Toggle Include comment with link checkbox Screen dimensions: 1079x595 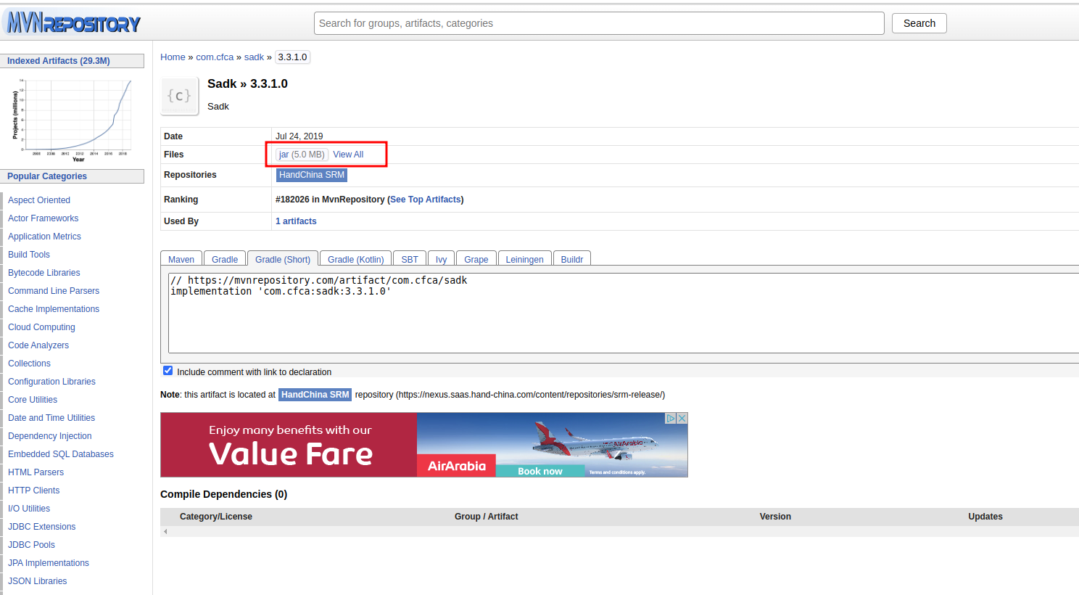point(168,371)
